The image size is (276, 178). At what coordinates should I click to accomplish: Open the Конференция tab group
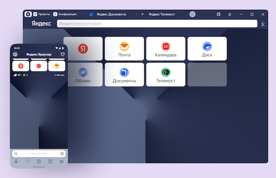pos(65,14)
